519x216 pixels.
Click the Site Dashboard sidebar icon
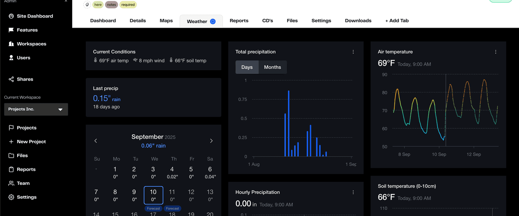pos(11,16)
